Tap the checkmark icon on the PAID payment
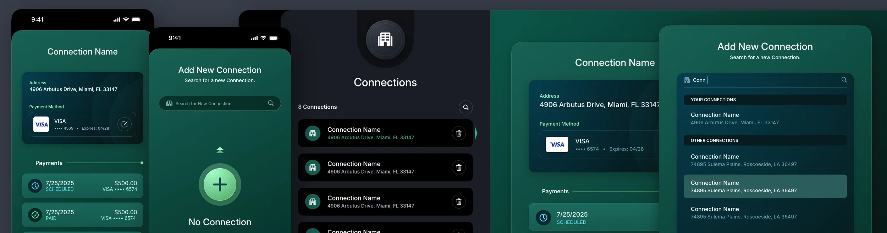This screenshot has height=233, width=887. [35, 215]
